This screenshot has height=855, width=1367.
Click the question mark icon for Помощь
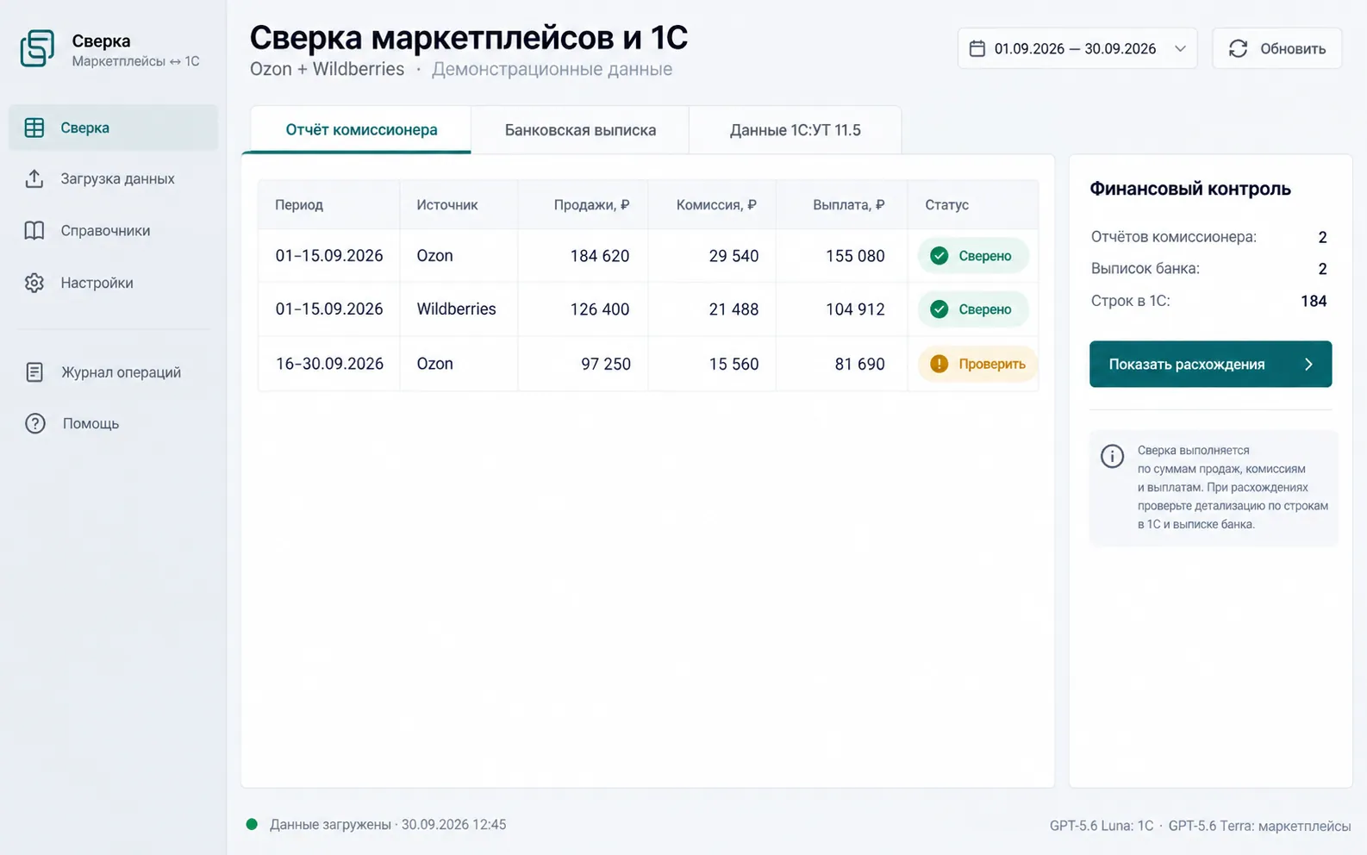[35, 423]
